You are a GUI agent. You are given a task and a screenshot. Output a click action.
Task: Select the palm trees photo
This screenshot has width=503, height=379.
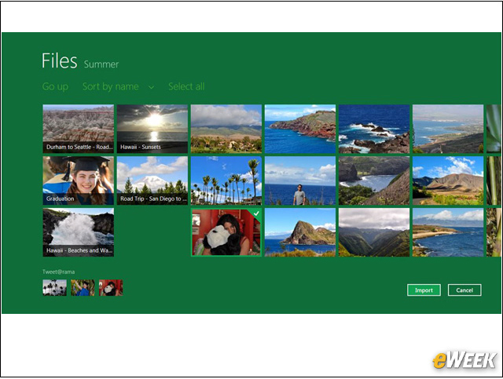[226, 180]
